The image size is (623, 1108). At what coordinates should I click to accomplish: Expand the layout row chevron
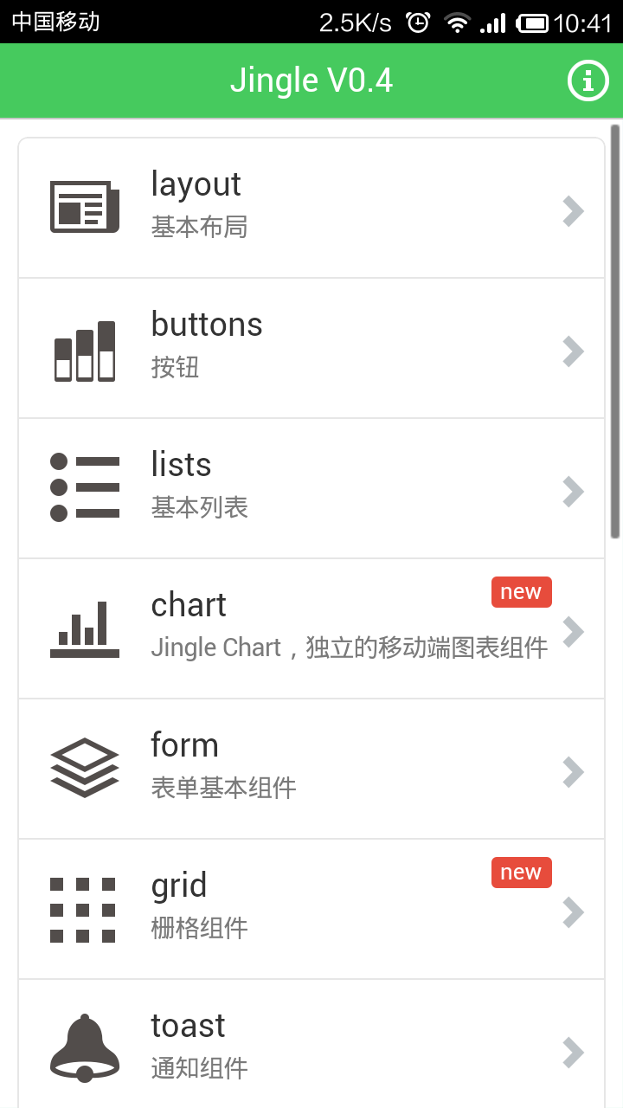(x=573, y=211)
